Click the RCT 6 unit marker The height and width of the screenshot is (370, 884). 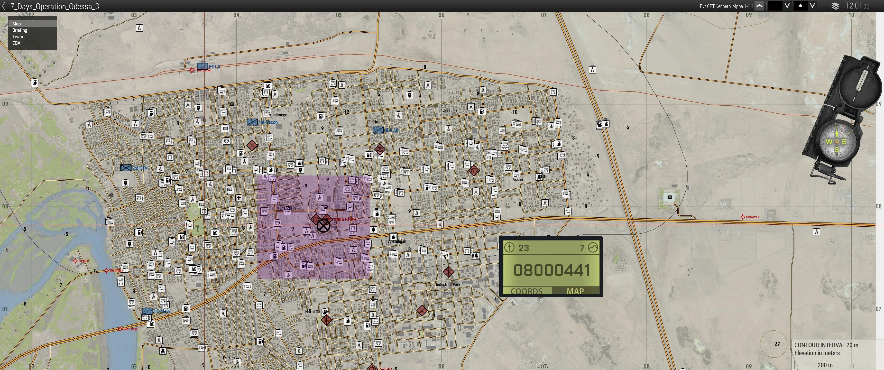(202, 66)
